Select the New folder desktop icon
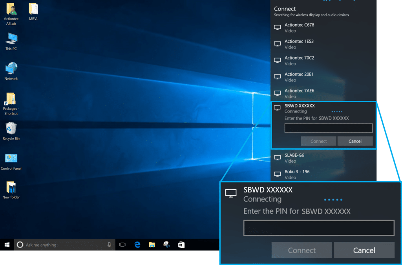402x265 pixels. click(11, 190)
